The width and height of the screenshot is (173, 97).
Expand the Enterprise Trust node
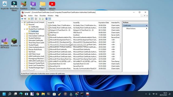tap(25, 34)
